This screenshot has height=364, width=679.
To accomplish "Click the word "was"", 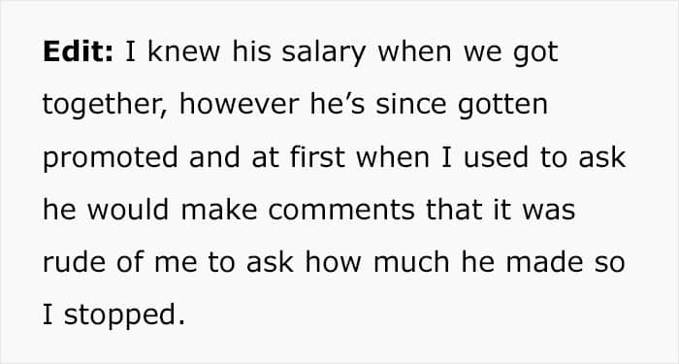I will 548,211.
